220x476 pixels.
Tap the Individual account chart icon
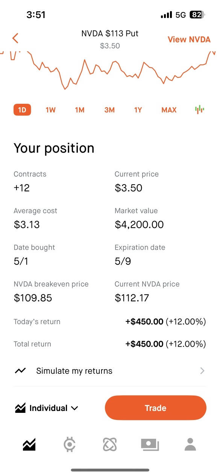20,408
